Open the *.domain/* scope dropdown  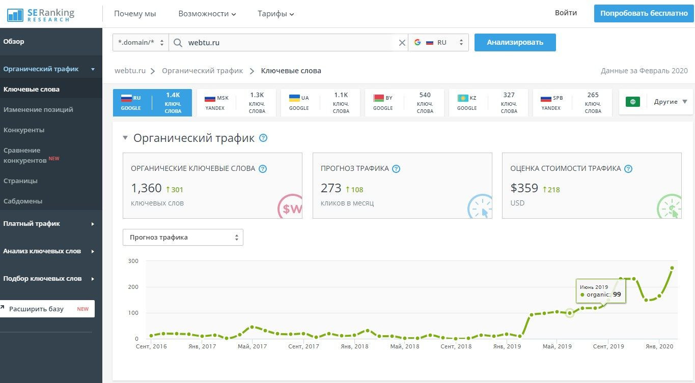pos(141,43)
